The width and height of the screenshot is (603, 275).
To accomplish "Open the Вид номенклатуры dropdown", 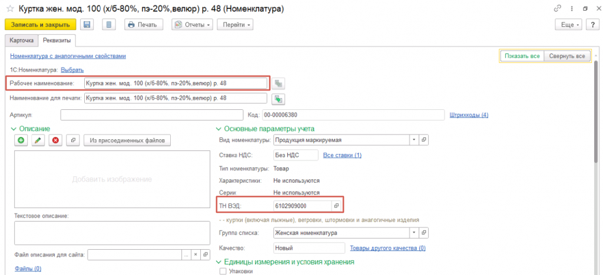I will point(413,140).
